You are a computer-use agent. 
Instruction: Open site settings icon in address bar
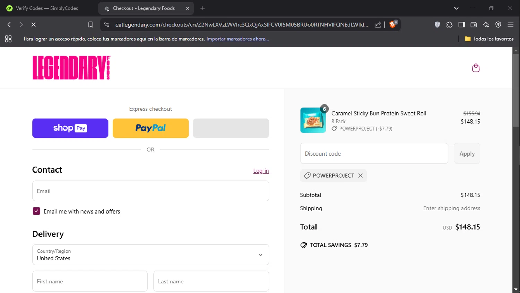point(107,25)
